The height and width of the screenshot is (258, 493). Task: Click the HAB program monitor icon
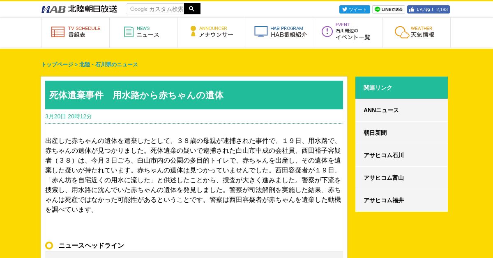pos(261,32)
